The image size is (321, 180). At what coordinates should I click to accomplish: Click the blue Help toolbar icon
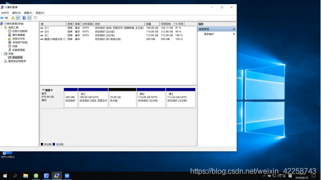tap(24, 18)
